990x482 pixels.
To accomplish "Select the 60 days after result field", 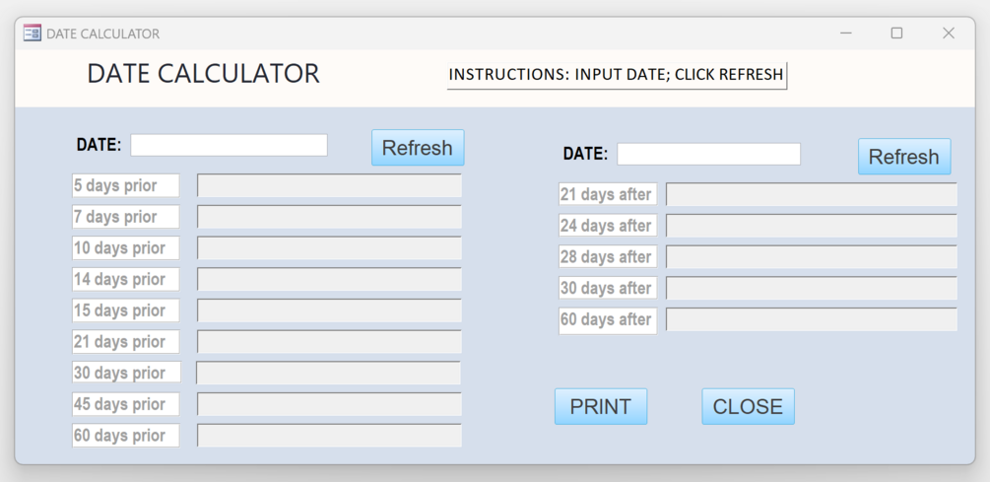I will [812, 319].
